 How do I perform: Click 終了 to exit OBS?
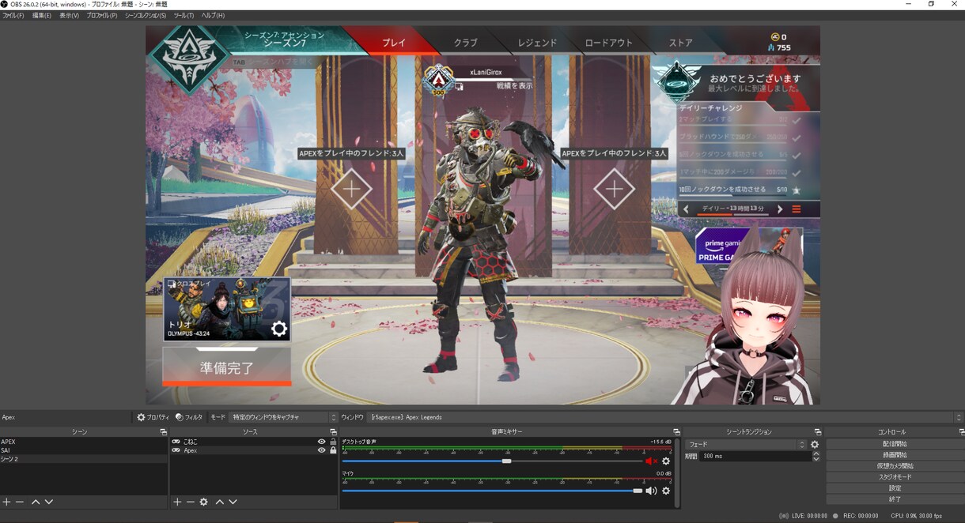pyautogui.click(x=895, y=499)
